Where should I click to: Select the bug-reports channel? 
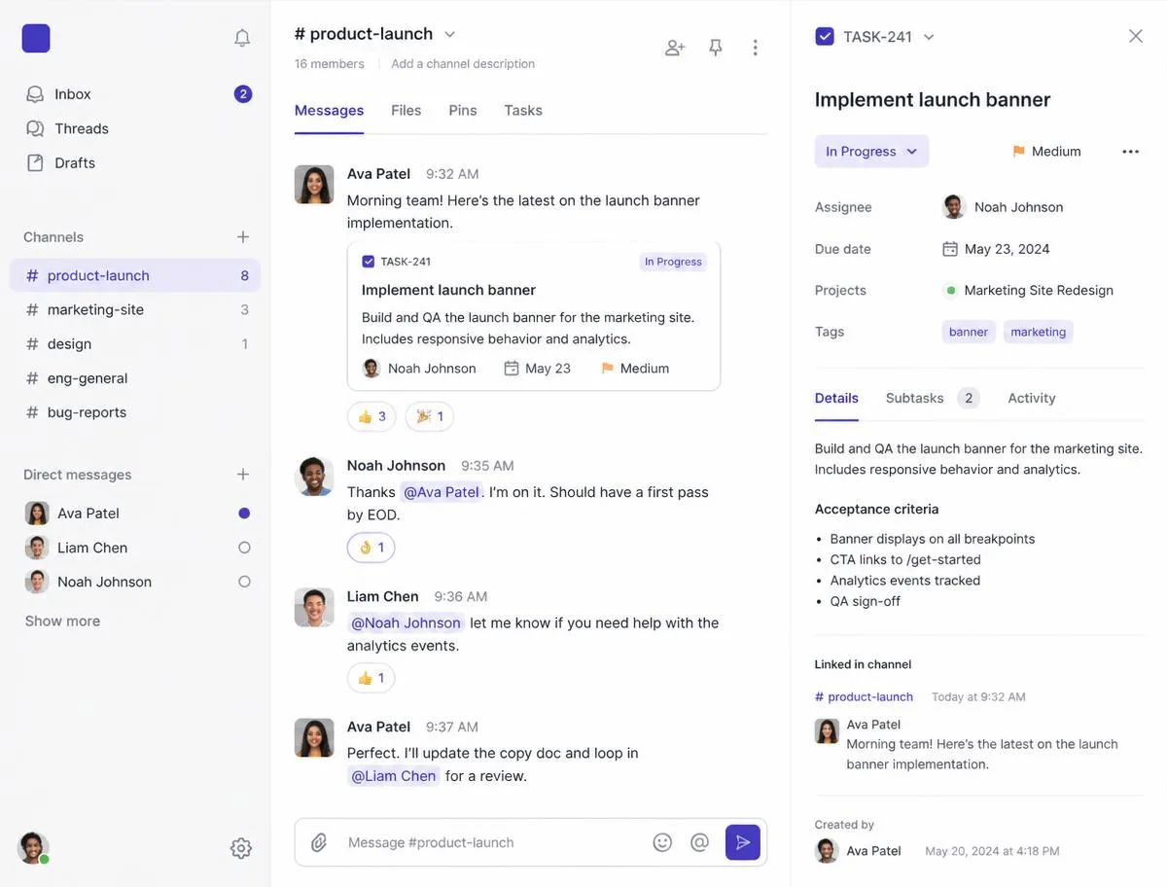point(135,411)
